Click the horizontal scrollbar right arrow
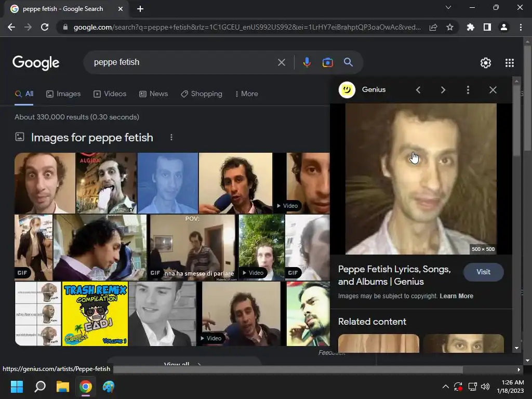 (519, 369)
